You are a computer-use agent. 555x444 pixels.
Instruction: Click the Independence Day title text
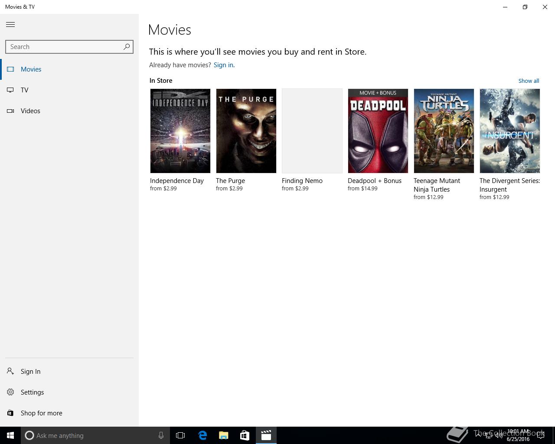(x=177, y=181)
